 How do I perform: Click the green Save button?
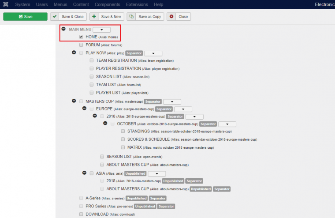click(x=25, y=16)
